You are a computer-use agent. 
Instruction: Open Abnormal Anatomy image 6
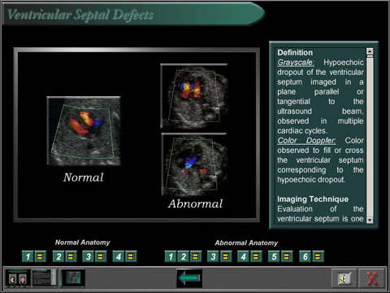click(x=305, y=256)
